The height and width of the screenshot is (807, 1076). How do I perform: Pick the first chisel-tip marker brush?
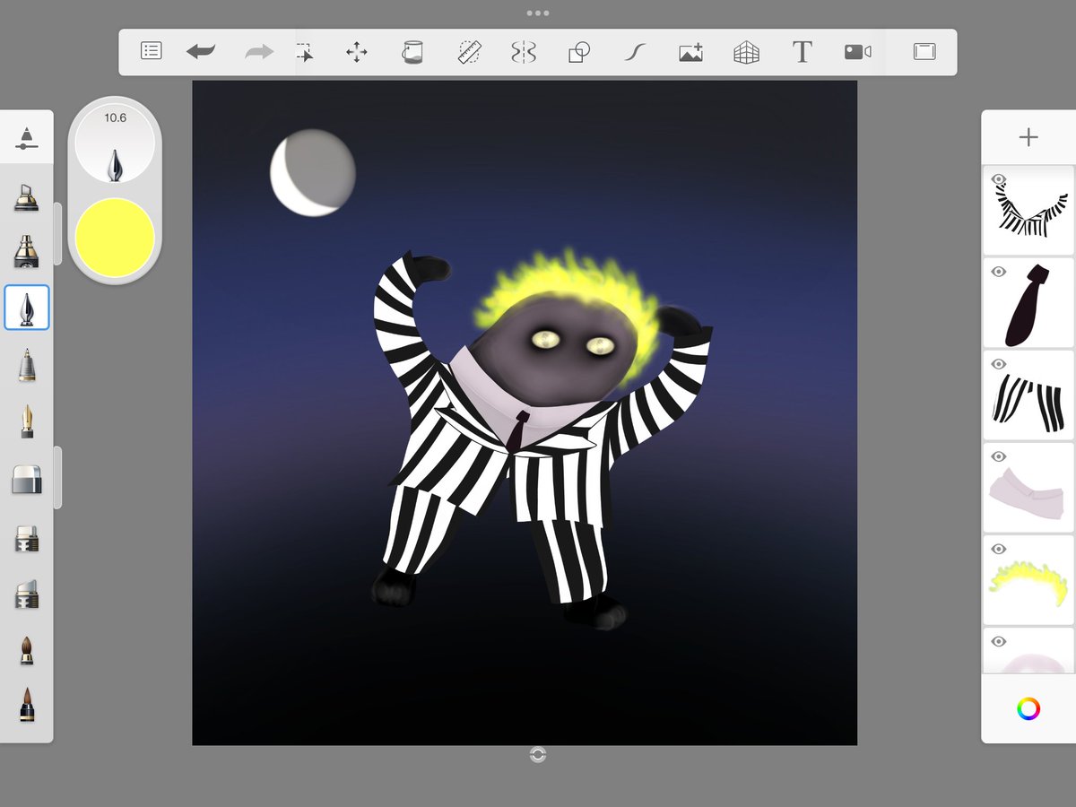tap(27, 539)
